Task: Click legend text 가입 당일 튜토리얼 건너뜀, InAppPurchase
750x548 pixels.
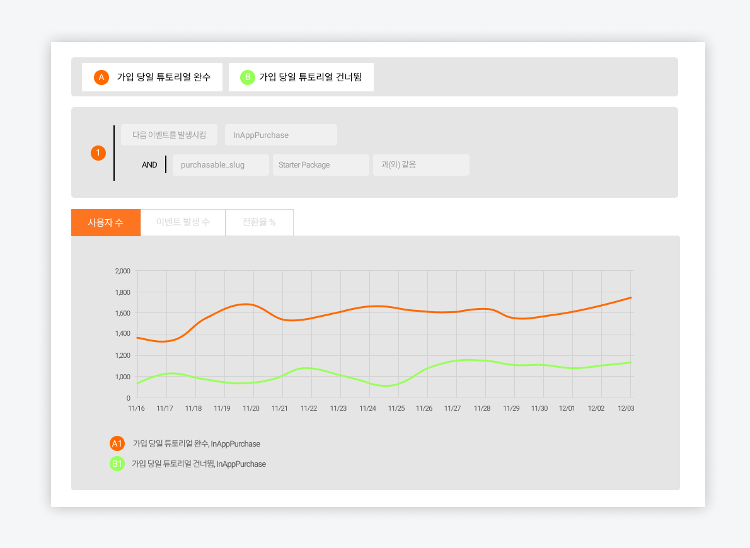Action: click(x=199, y=464)
